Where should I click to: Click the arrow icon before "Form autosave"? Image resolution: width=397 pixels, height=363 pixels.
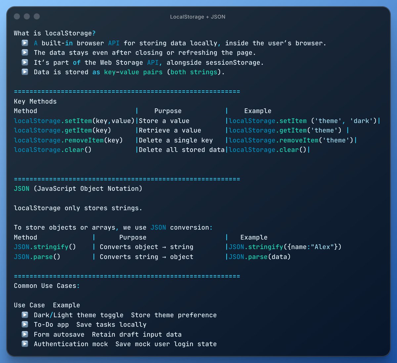[24, 334]
